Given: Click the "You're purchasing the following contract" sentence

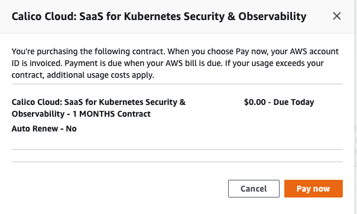Looking at the screenshot, I should [89, 51].
